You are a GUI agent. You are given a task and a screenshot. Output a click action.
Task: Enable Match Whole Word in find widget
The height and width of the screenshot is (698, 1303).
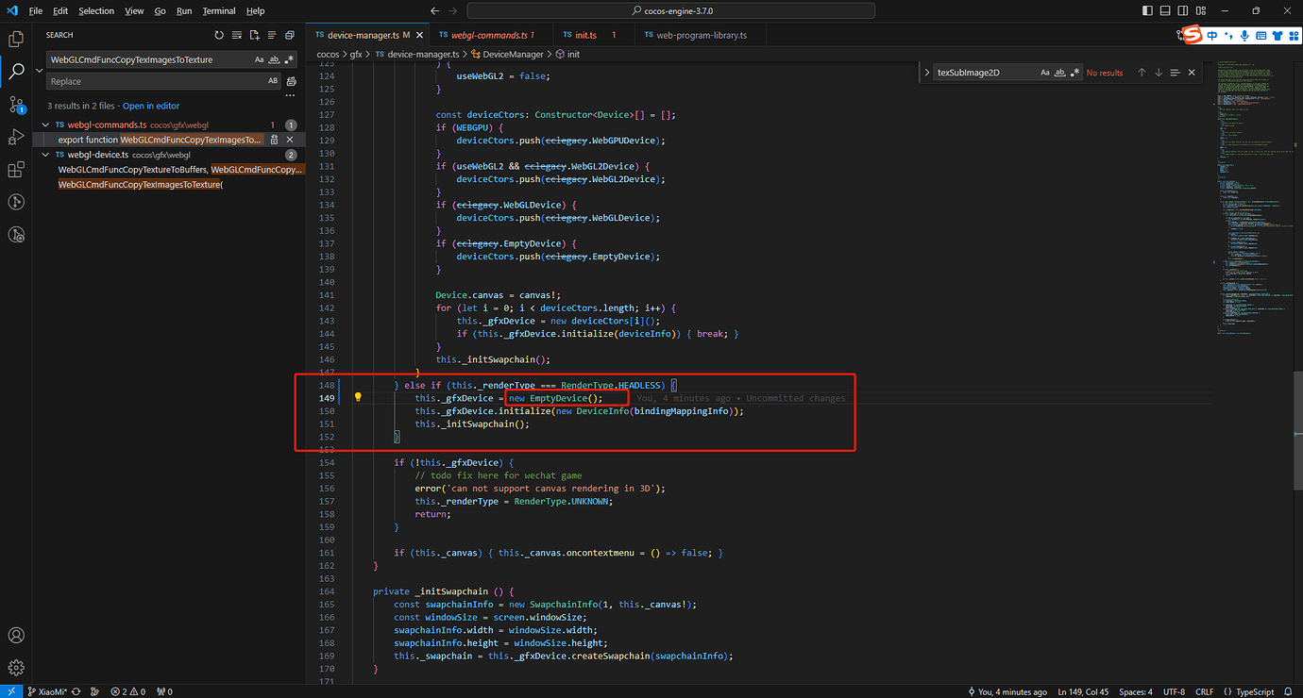tap(1060, 72)
